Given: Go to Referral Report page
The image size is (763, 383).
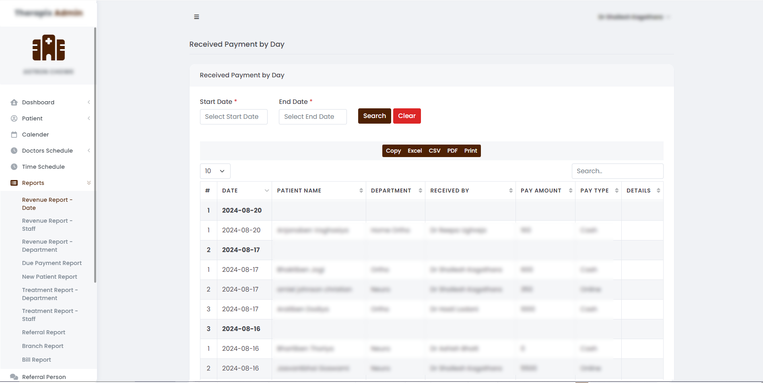Looking at the screenshot, I should [x=43, y=332].
